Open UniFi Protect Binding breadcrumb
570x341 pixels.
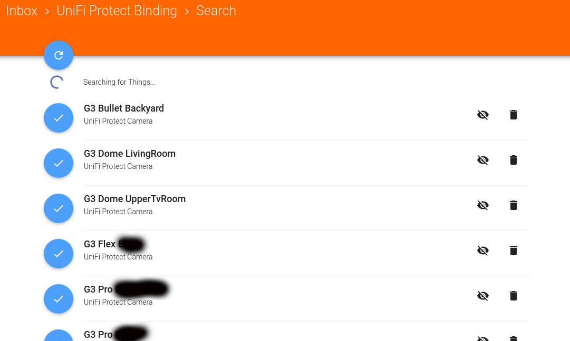pyautogui.click(x=117, y=11)
